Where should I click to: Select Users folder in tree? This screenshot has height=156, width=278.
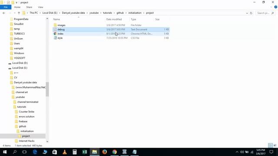click(x=17, y=43)
